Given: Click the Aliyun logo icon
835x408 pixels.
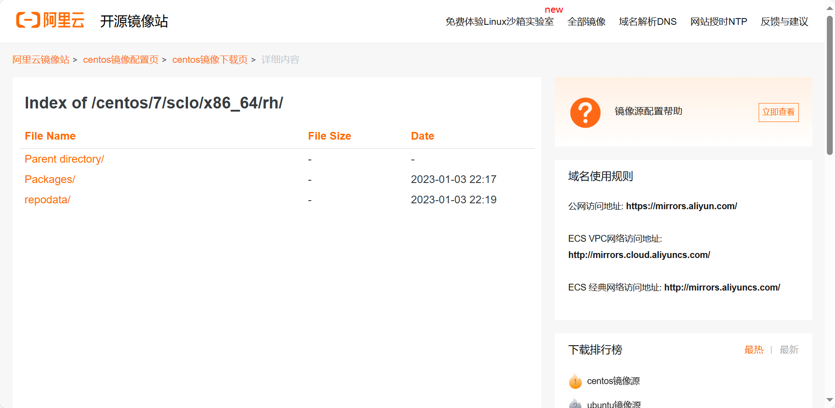Looking at the screenshot, I should click(x=50, y=20).
